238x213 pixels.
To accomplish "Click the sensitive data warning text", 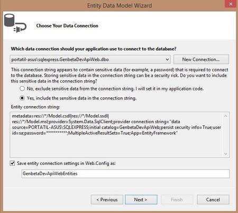I will point(120,76).
